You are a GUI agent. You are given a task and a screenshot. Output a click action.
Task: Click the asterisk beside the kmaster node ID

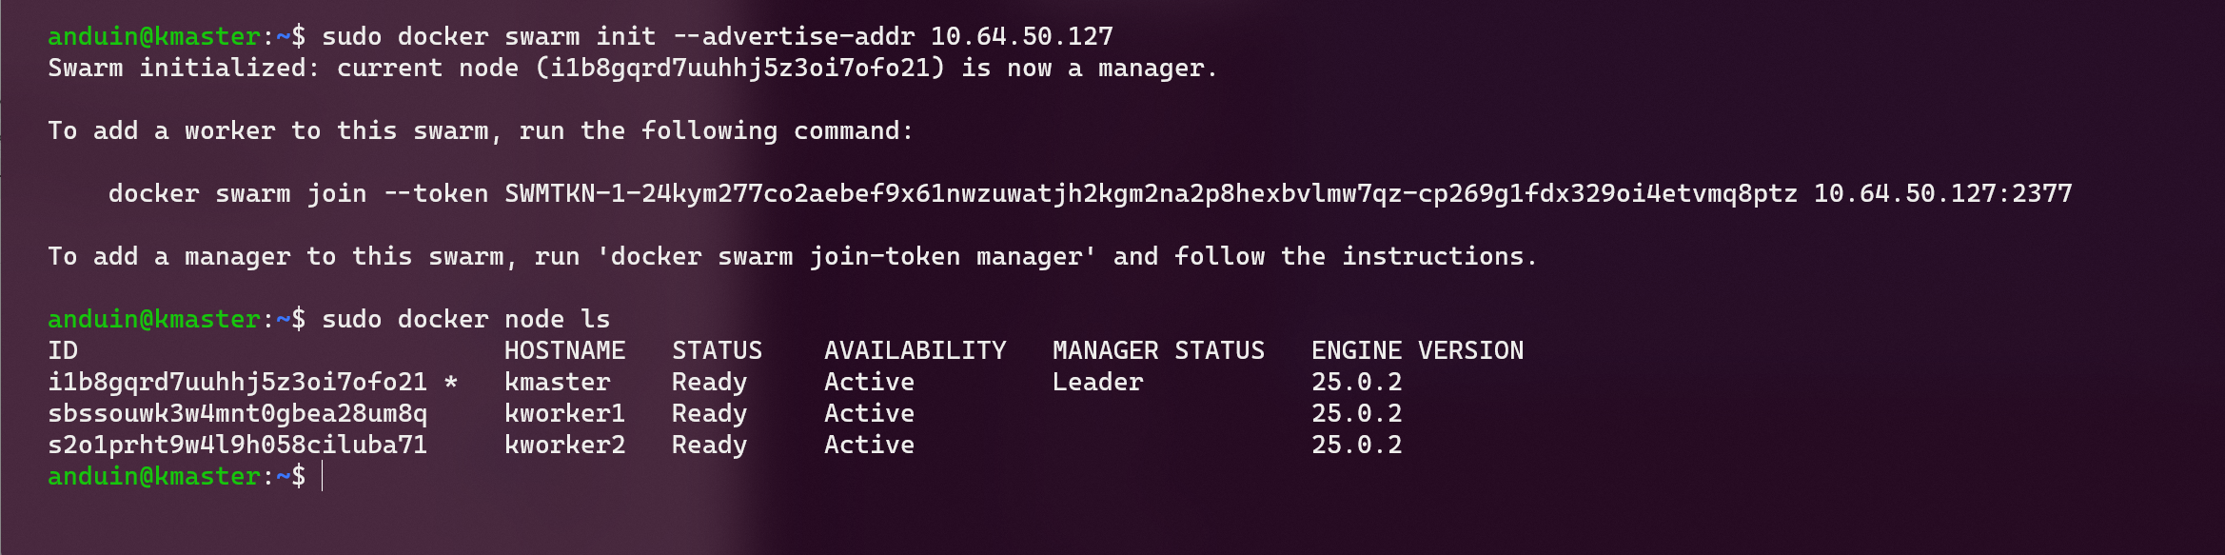click(x=451, y=383)
